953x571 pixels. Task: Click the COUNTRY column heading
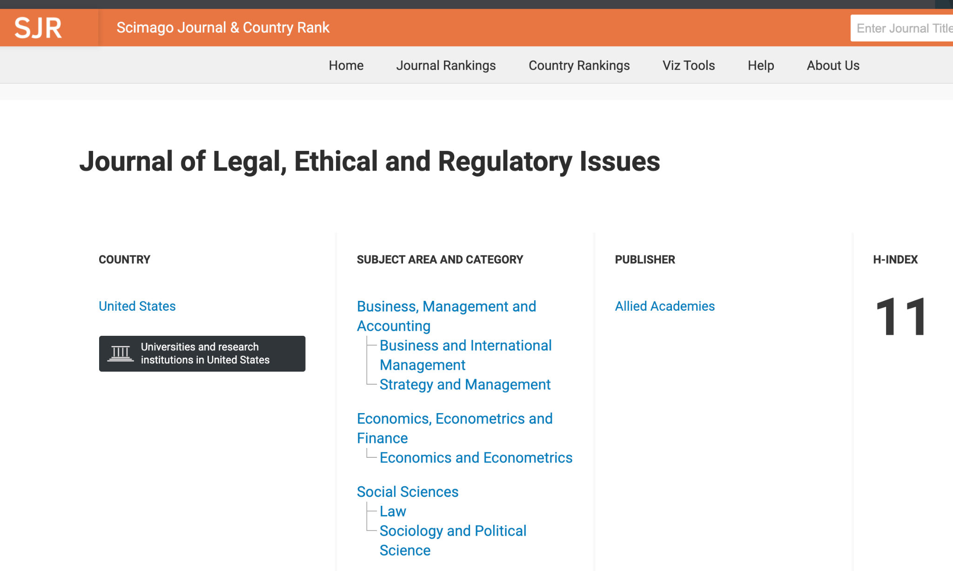click(124, 259)
